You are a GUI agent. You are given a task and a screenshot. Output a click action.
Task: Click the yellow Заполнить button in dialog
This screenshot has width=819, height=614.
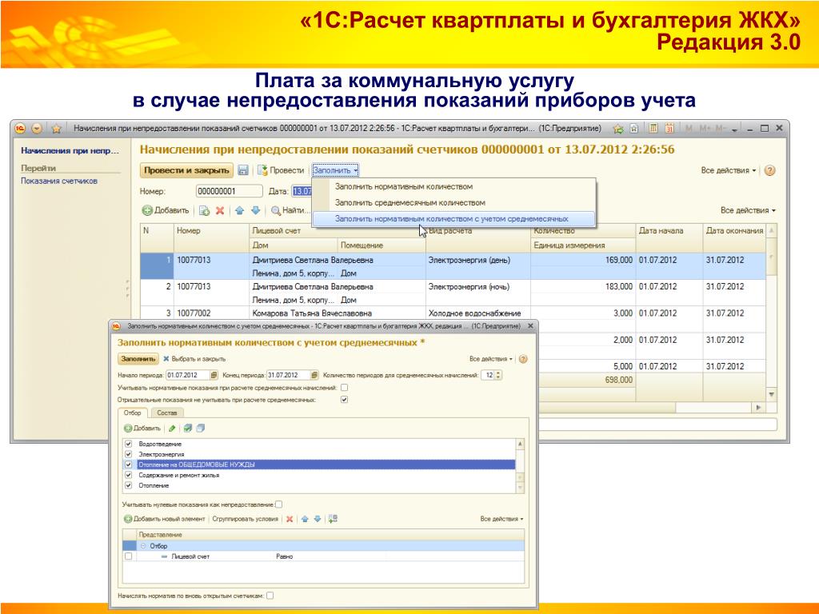(x=138, y=359)
